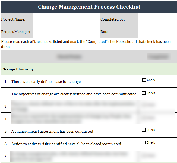Click the empty Project Name field
177x163 pixels.
pyautogui.click(x=66, y=19)
